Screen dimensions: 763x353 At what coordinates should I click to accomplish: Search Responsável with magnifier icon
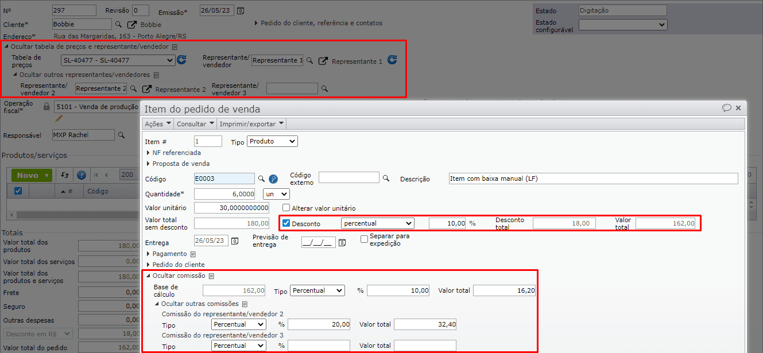[121, 135]
